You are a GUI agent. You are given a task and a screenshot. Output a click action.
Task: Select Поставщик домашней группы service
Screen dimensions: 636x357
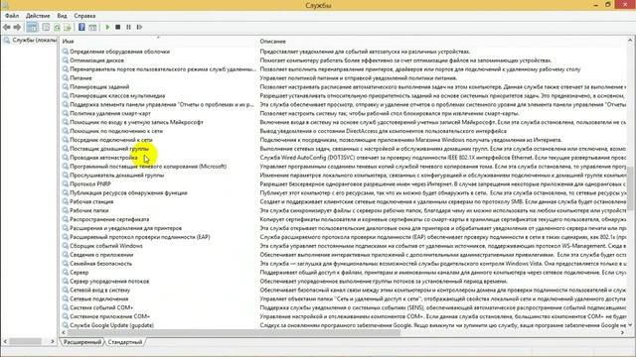coord(109,149)
